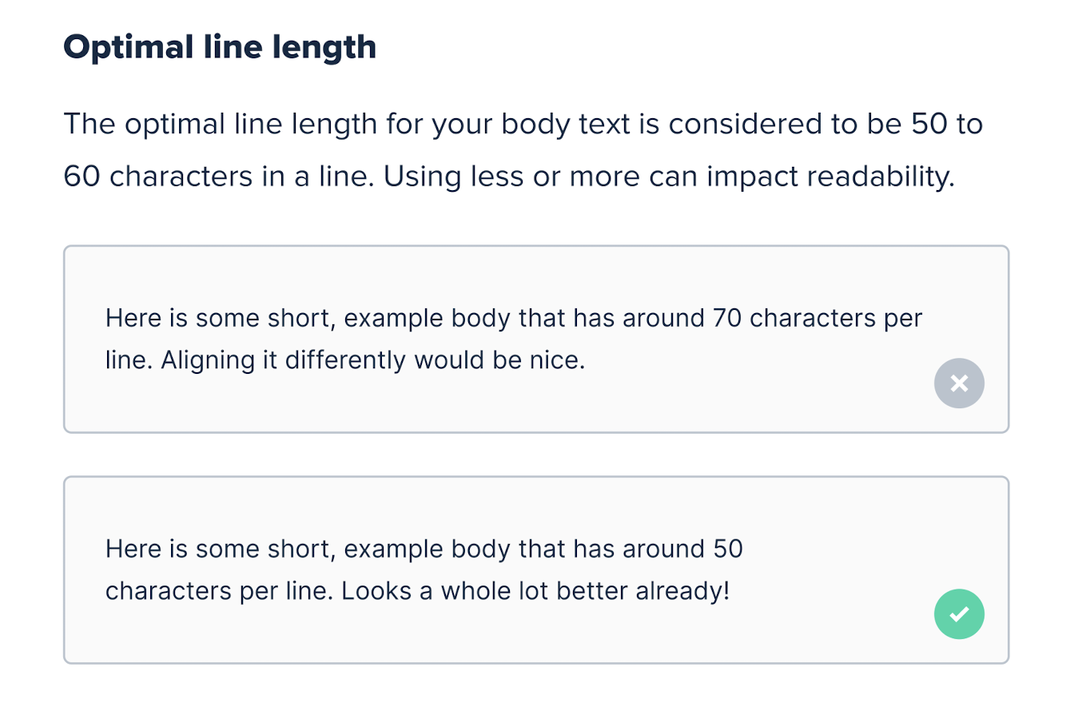The width and height of the screenshot is (1082, 703).
Task: Click the number '50' in the good example card
Action: [727, 549]
